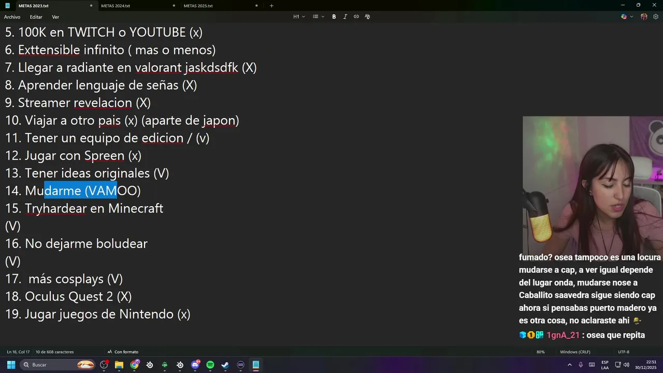Click line '15. Tryhardear en Minecraft'

[x=84, y=208]
